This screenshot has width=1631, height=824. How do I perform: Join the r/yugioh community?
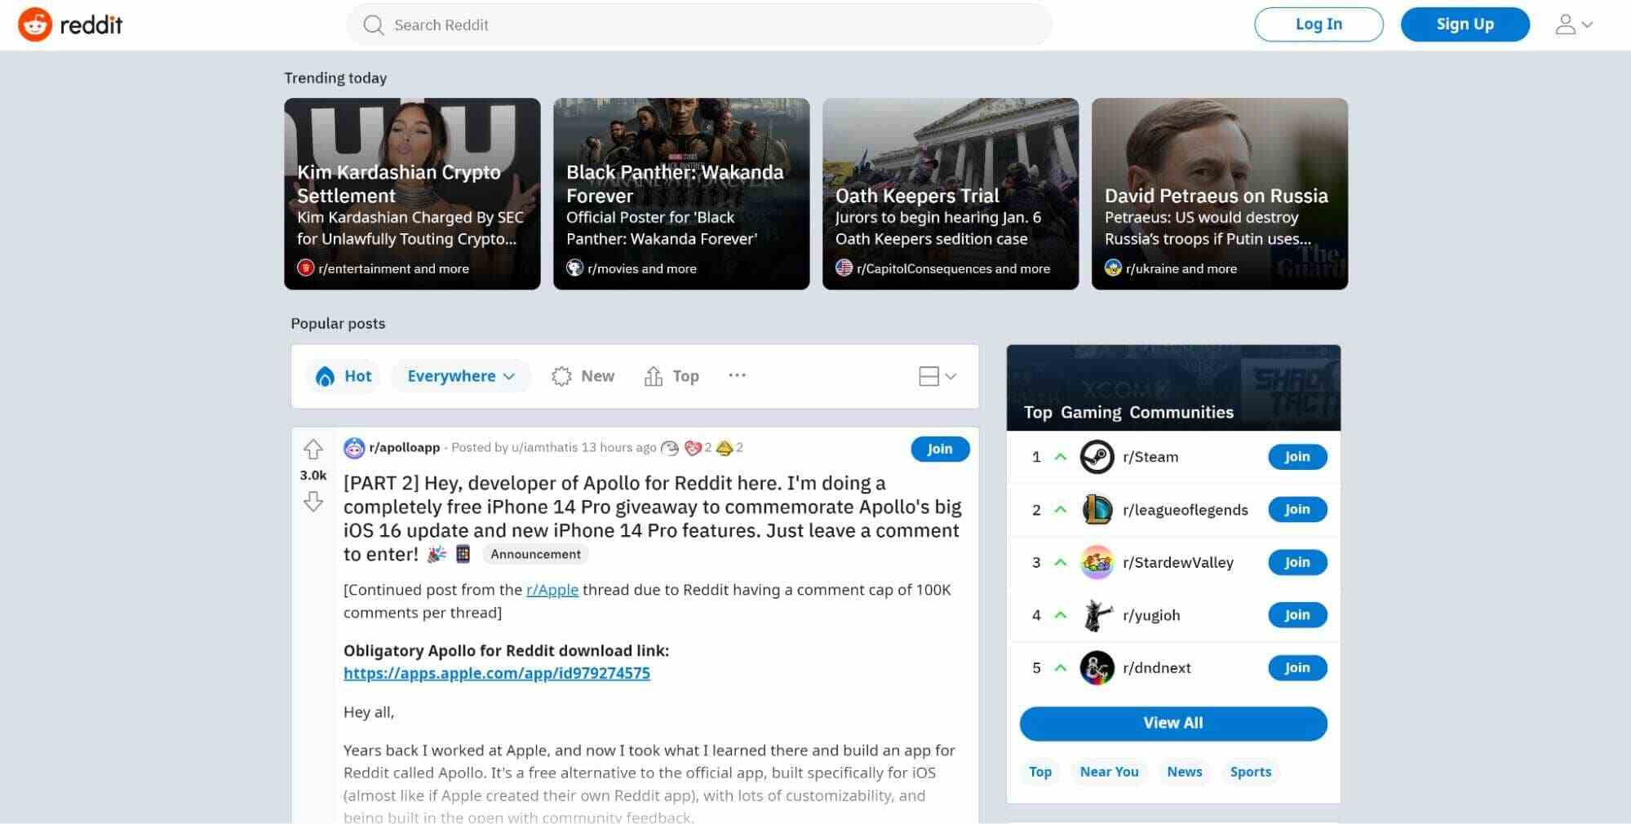point(1297,615)
